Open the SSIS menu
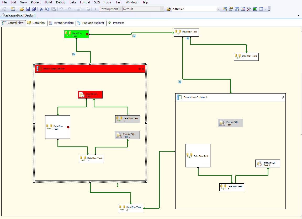 point(97,2)
